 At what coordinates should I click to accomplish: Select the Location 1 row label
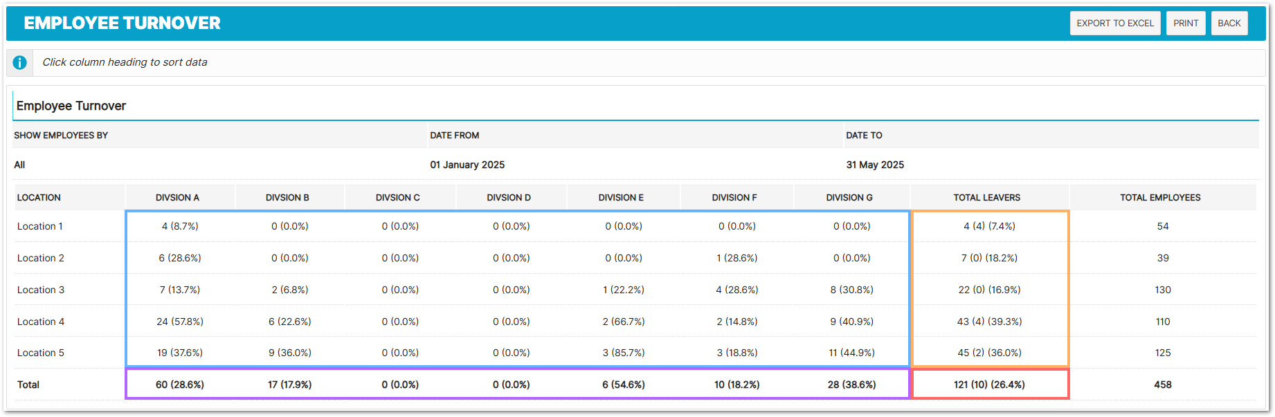point(40,226)
